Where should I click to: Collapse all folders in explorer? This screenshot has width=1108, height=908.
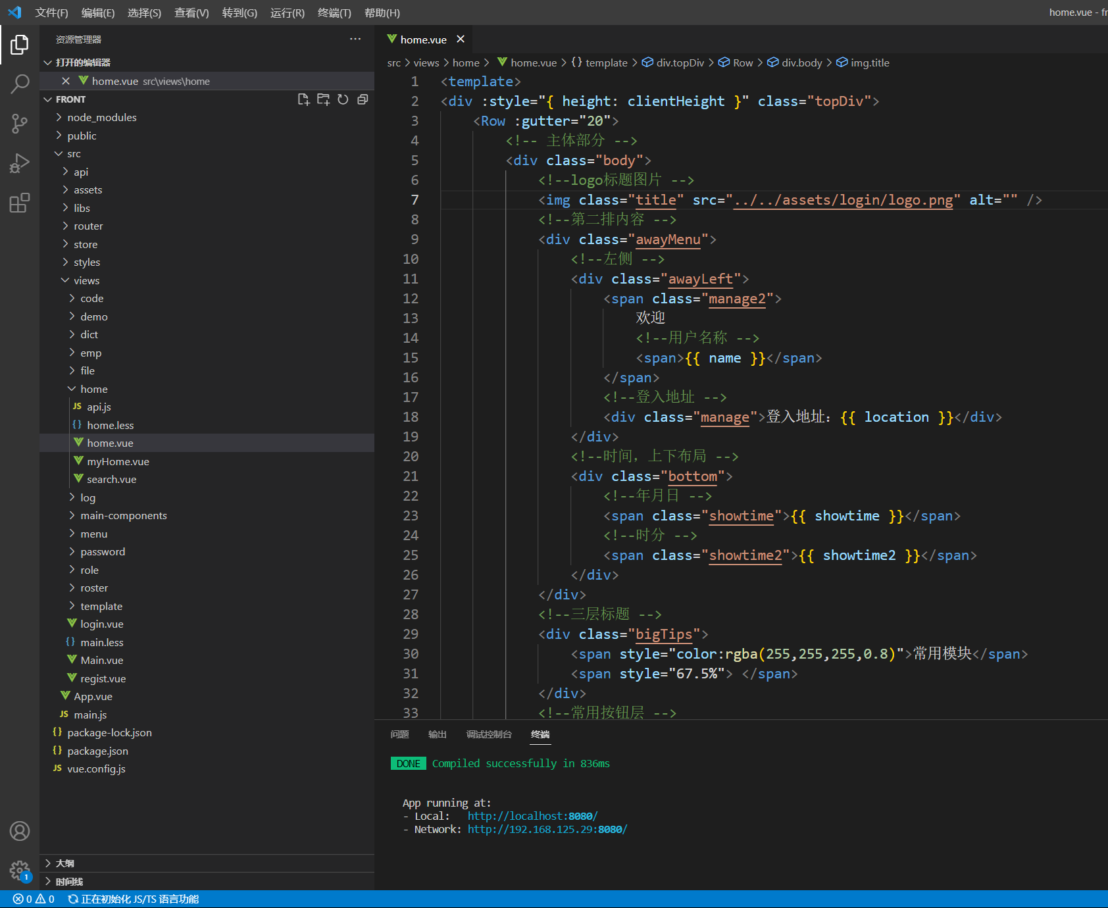(363, 99)
